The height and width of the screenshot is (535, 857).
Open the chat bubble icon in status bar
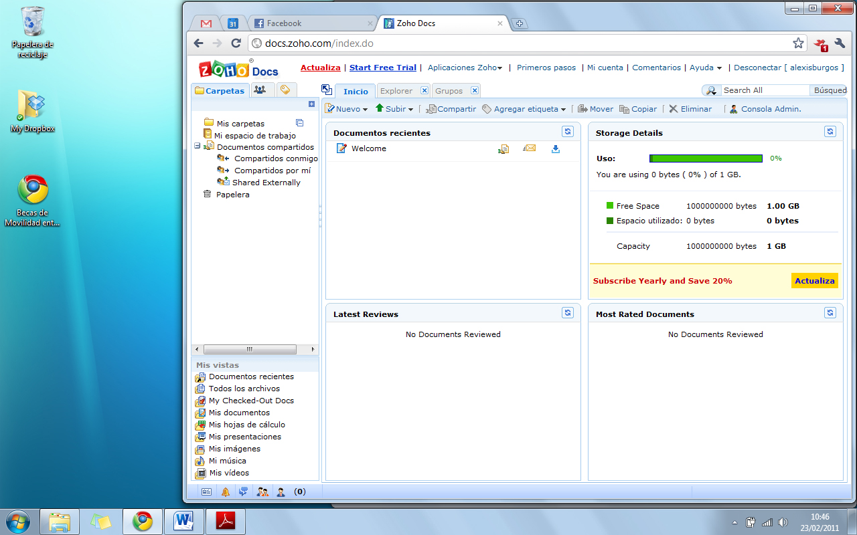click(x=243, y=492)
